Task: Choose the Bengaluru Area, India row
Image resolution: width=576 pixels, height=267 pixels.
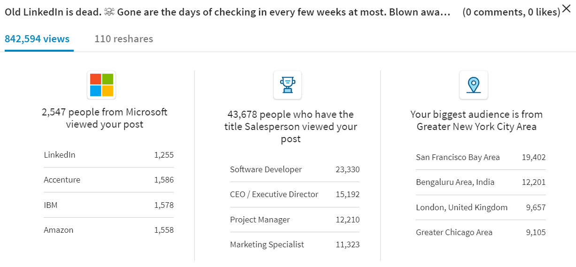Action: 481,182
